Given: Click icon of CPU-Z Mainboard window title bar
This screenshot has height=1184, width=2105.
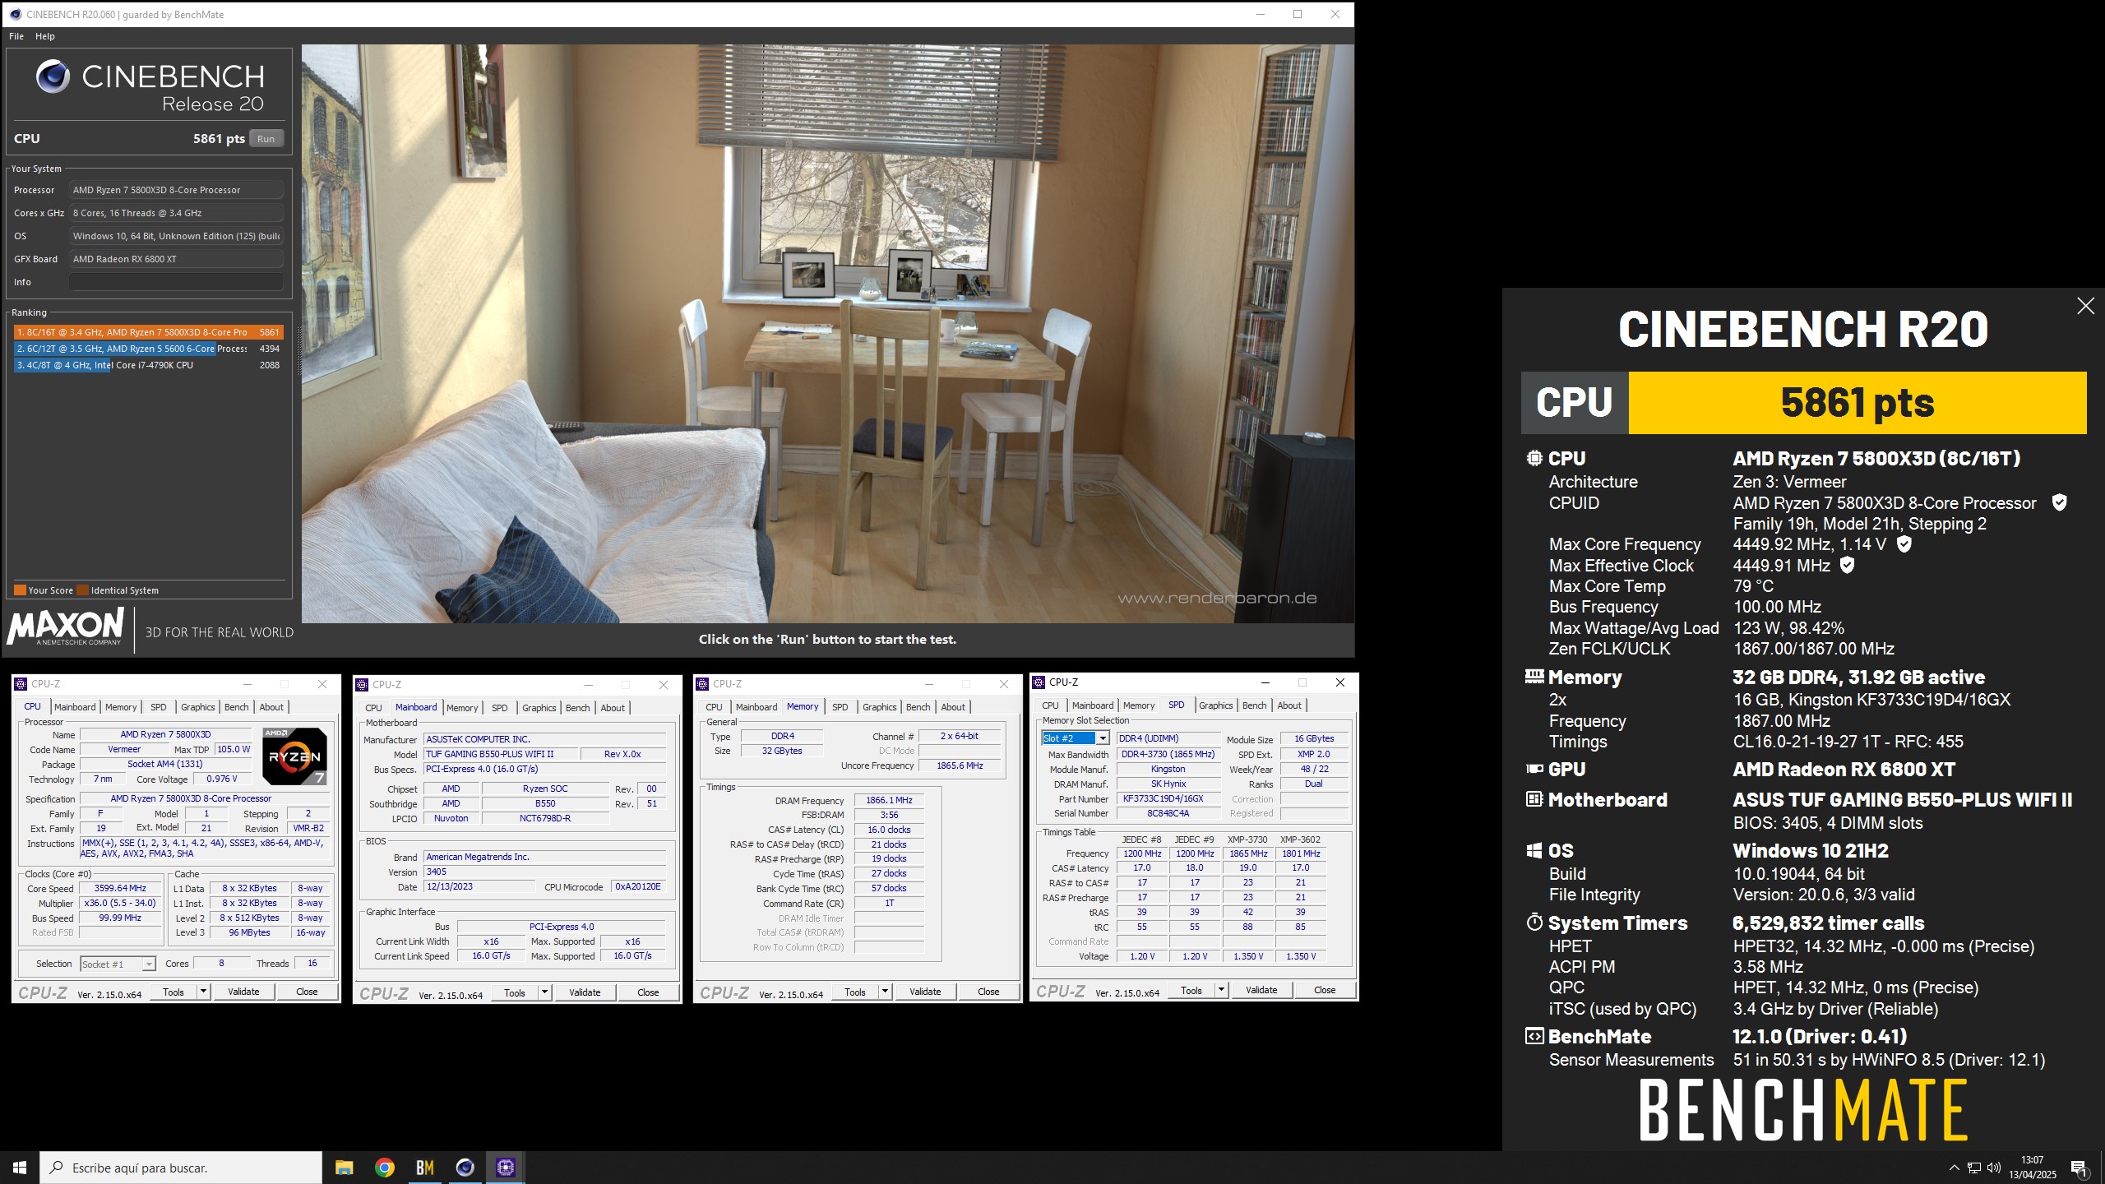Looking at the screenshot, I should point(362,684).
